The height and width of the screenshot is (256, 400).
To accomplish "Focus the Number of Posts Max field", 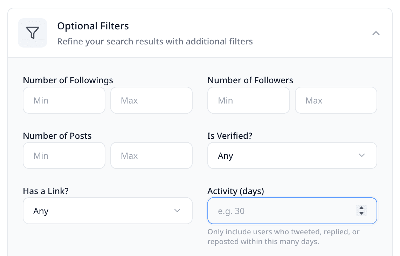I will coord(151,156).
